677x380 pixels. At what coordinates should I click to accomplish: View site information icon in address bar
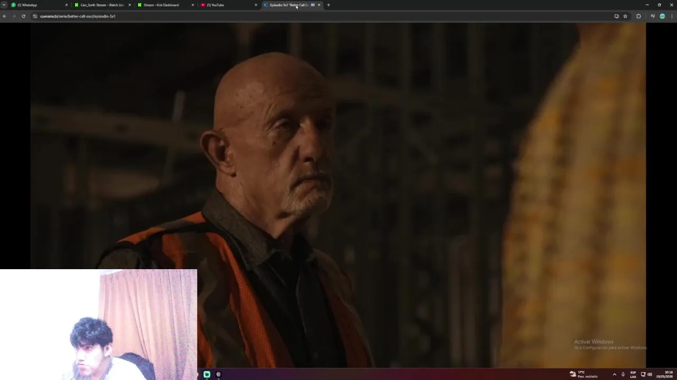(x=35, y=16)
